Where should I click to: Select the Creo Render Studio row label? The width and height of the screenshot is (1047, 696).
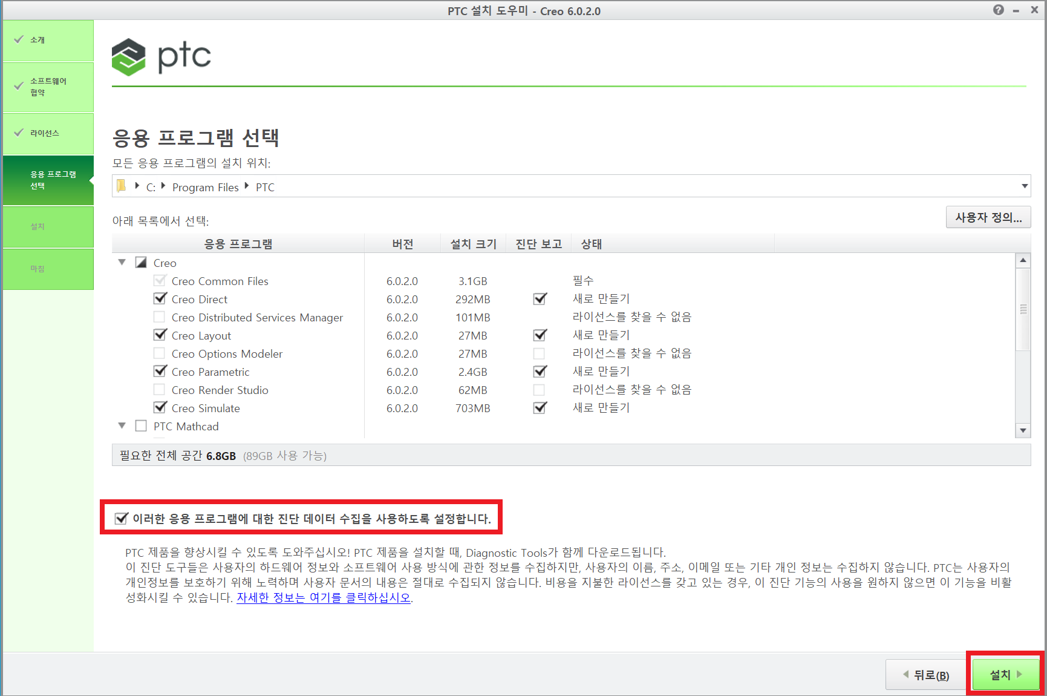tap(220, 390)
